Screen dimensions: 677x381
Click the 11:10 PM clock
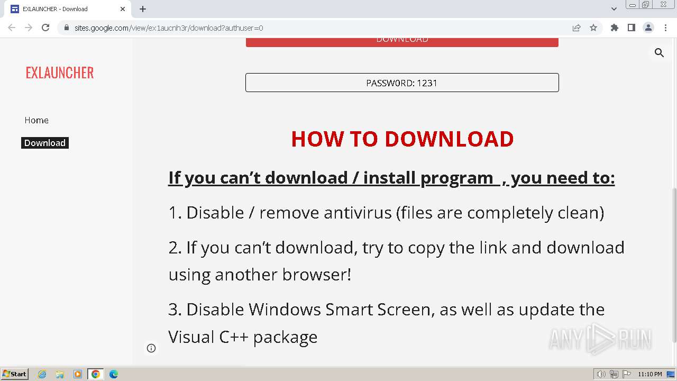[649, 374]
